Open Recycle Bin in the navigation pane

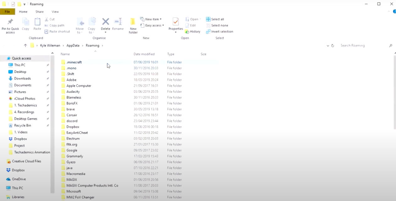pos(22,125)
